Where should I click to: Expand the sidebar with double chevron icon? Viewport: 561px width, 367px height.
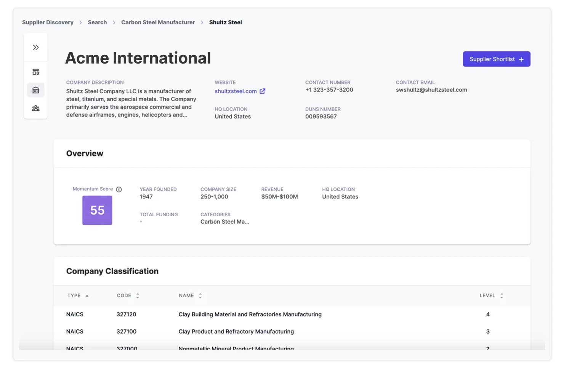click(x=36, y=47)
